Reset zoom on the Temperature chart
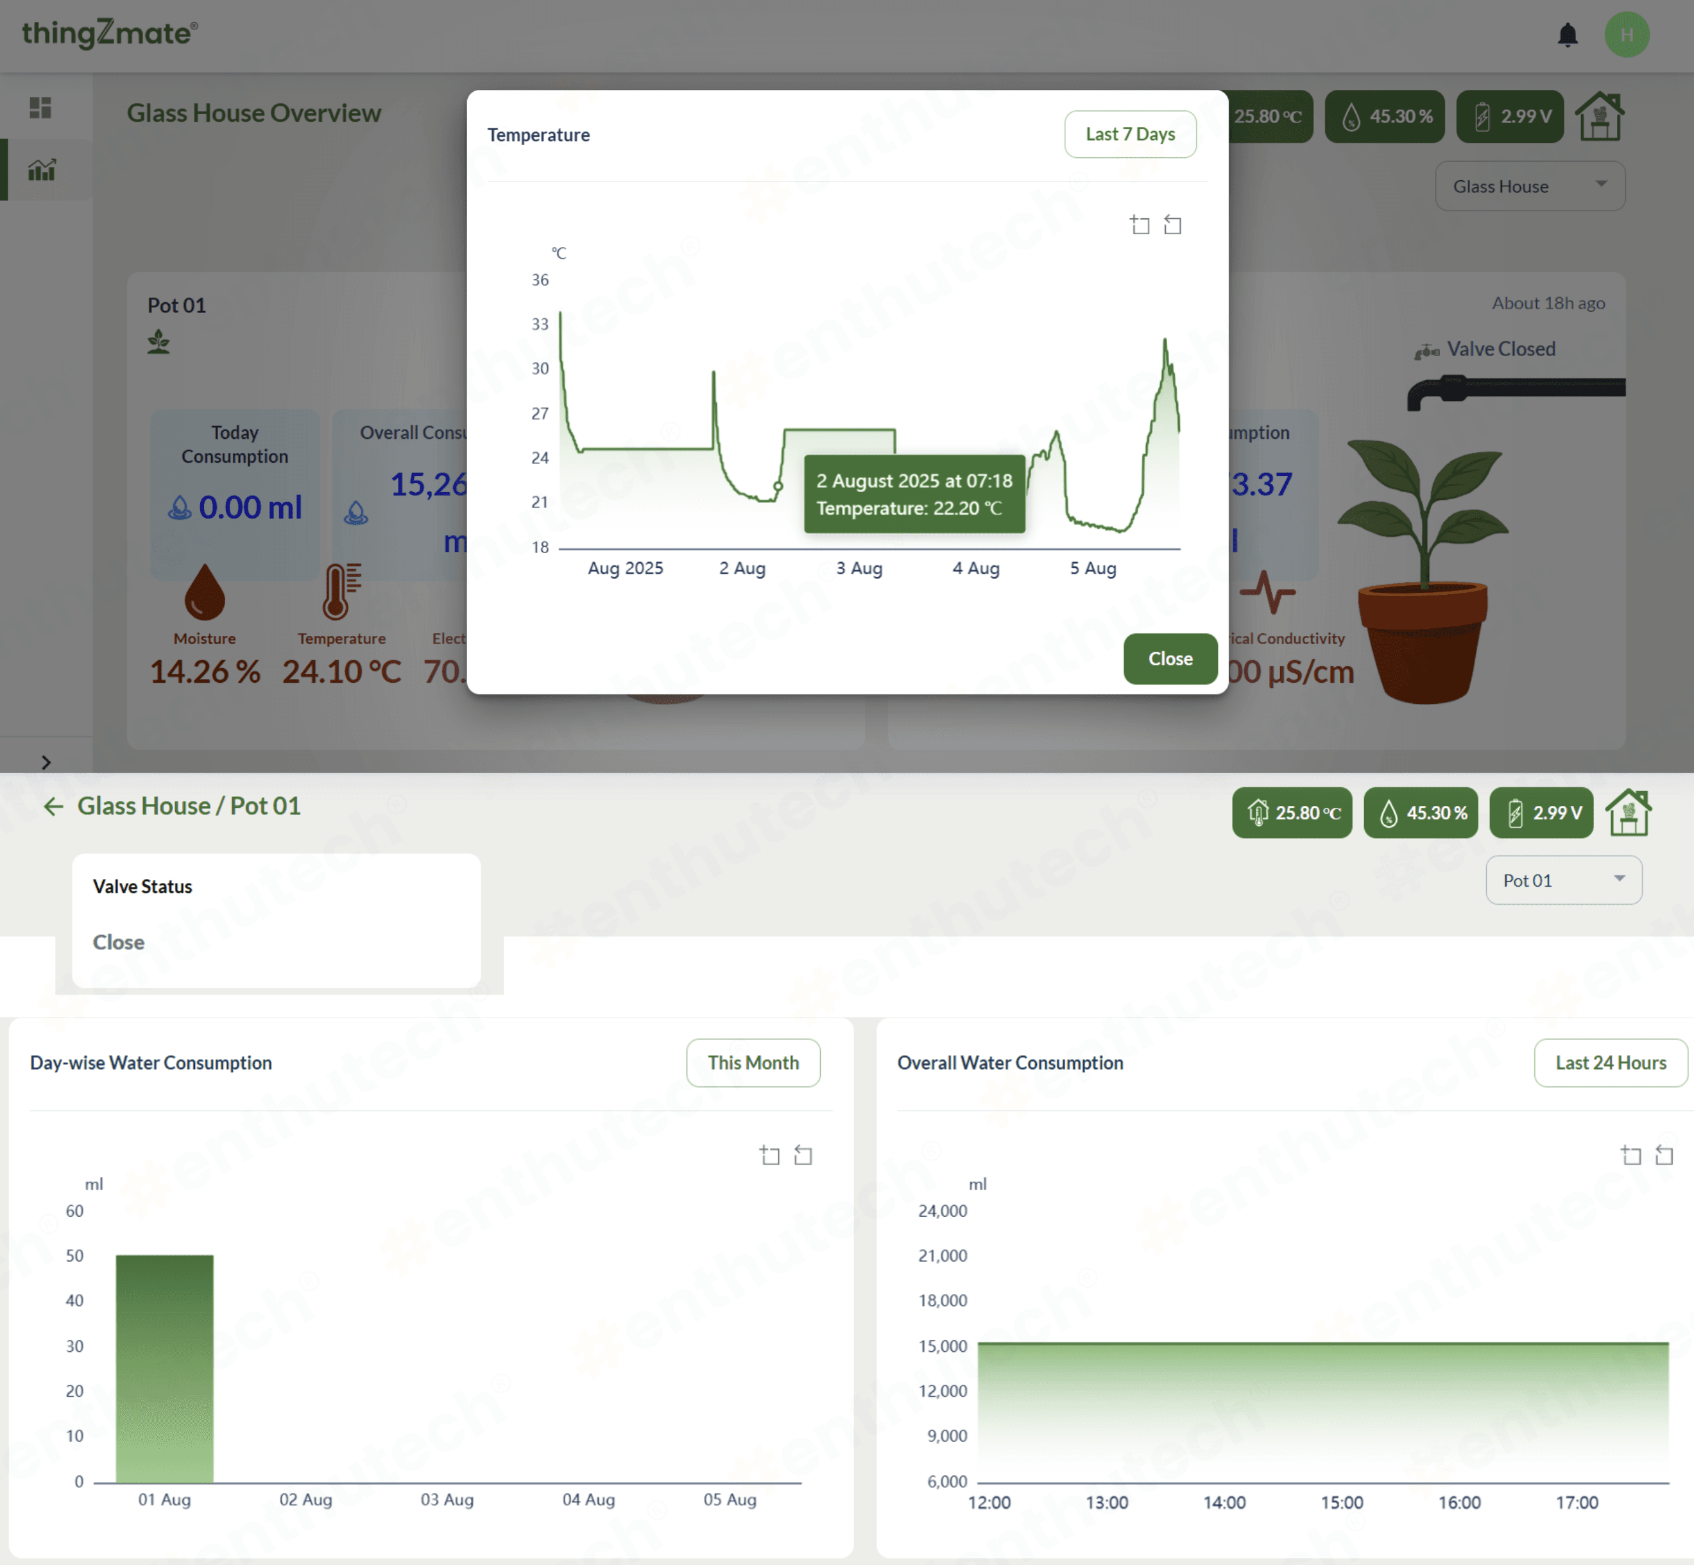This screenshot has height=1565, width=1694. click(1172, 225)
